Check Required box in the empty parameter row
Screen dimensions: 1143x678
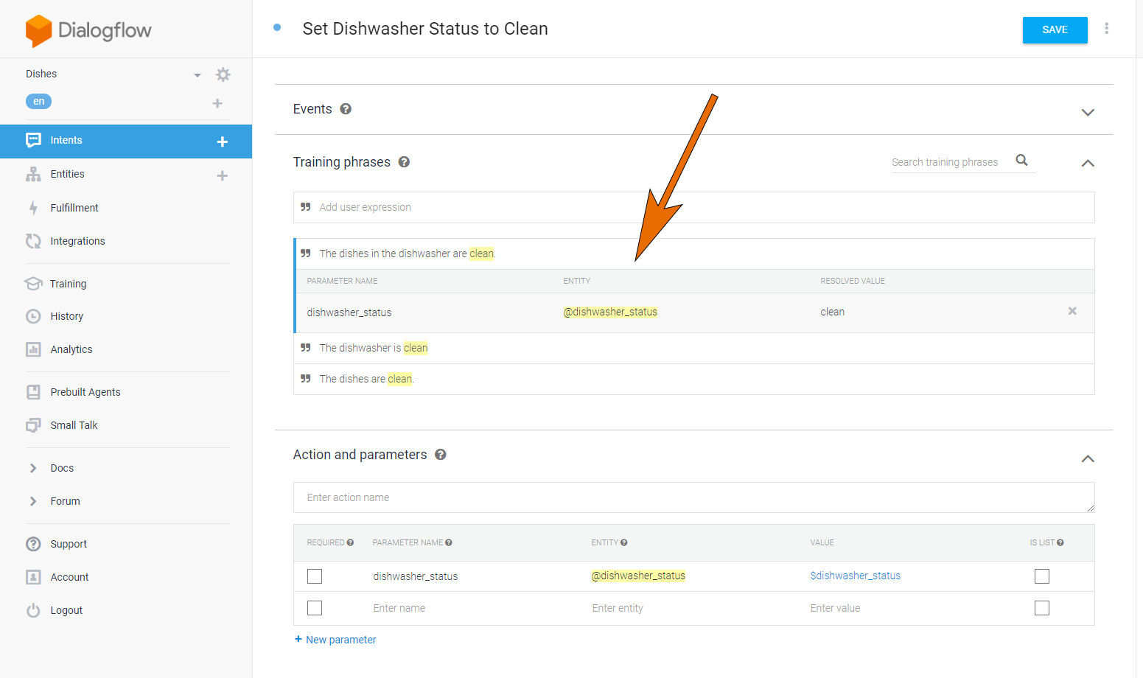315,608
